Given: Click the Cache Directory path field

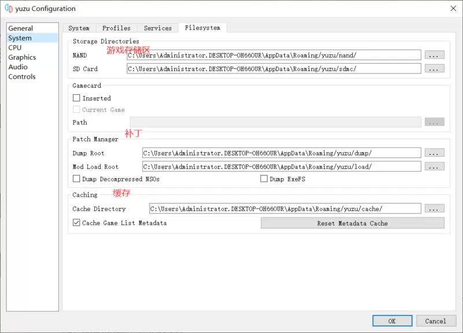Looking at the screenshot, I should 285,209.
